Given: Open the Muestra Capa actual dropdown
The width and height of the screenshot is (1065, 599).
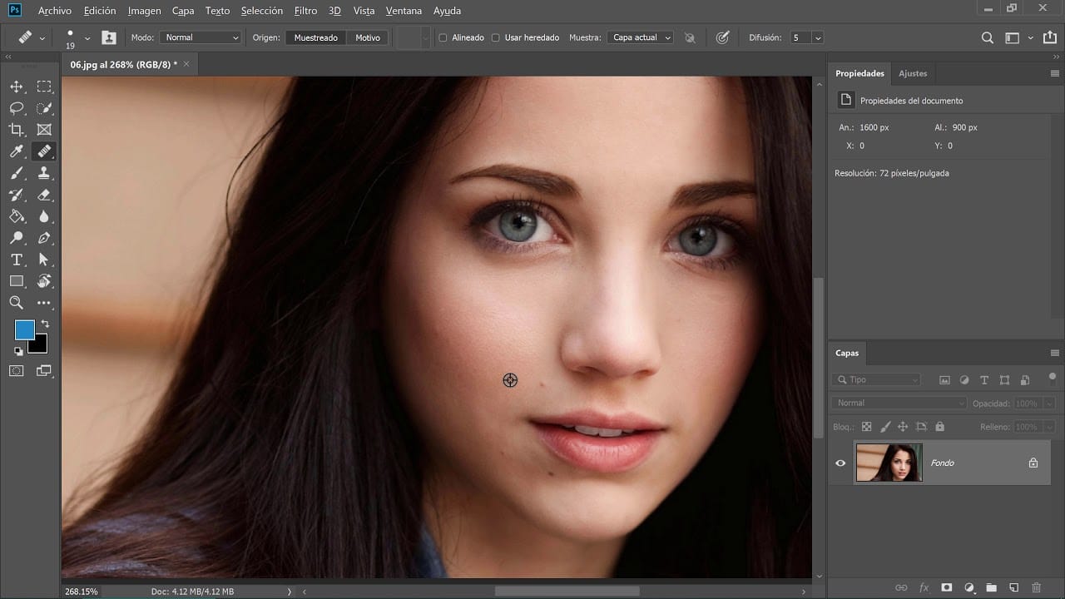Looking at the screenshot, I should 640,37.
